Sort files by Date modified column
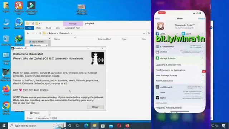The width and height of the screenshot is (229, 129). (104, 39)
